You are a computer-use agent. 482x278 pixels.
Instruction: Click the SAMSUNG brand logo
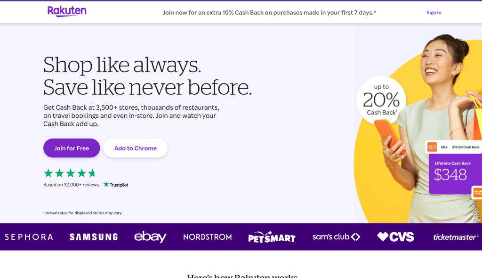point(93,237)
